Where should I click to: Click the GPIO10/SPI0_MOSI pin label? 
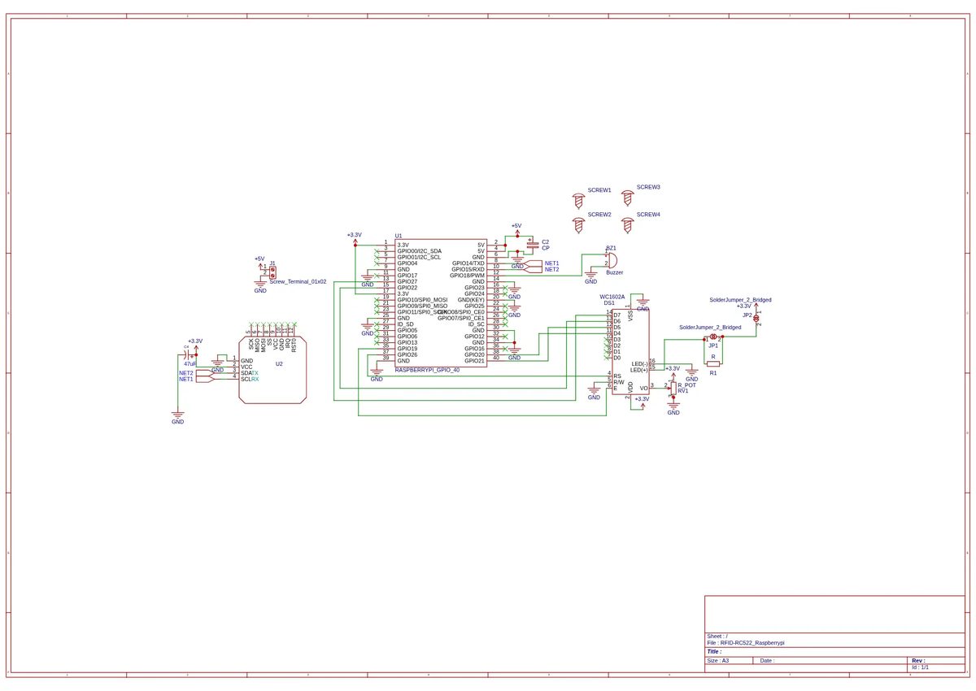(x=422, y=300)
